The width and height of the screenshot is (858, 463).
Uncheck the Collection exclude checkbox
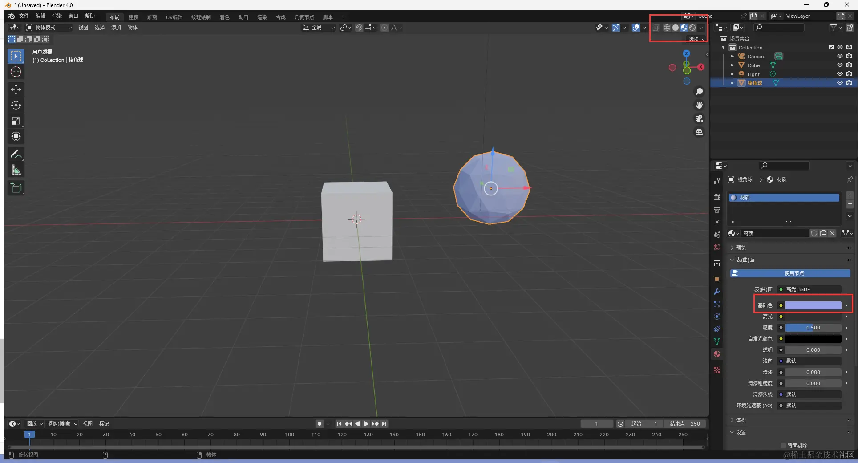[x=831, y=48]
